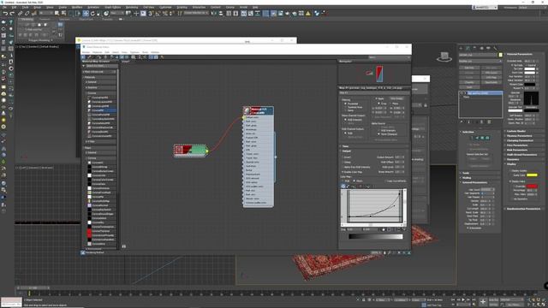Click the CoronaMtl node preview sphere icon
The width and height of the screenshot is (548, 308).
tap(247, 111)
